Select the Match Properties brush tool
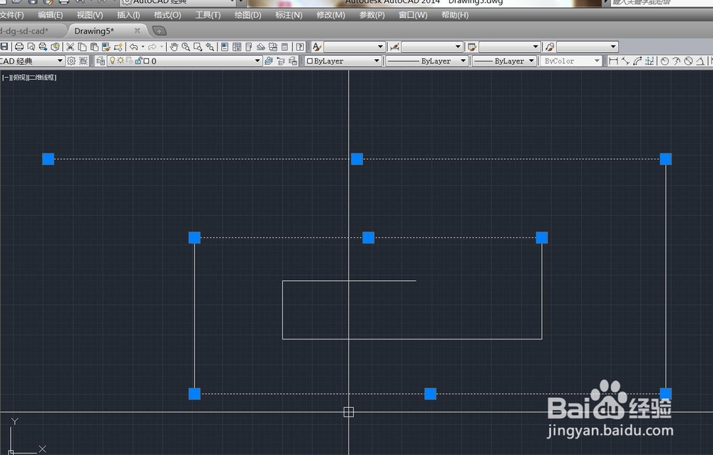 (106, 46)
